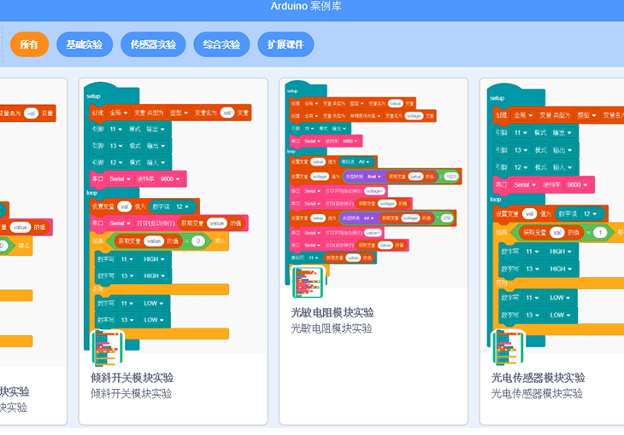
Task: Show the 综合实验 category
Action: click(221, 44)
